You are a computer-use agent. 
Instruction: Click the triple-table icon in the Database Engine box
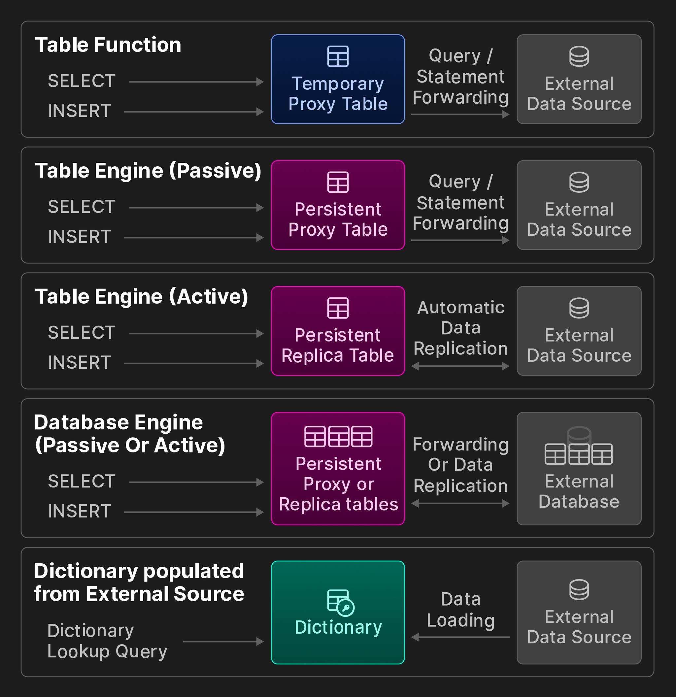pyautogui.click(x=338, y=436)
